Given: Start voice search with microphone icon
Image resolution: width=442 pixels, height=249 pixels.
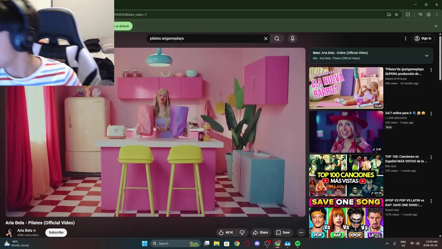Looking at the screenshot, I should pos(292,38).
